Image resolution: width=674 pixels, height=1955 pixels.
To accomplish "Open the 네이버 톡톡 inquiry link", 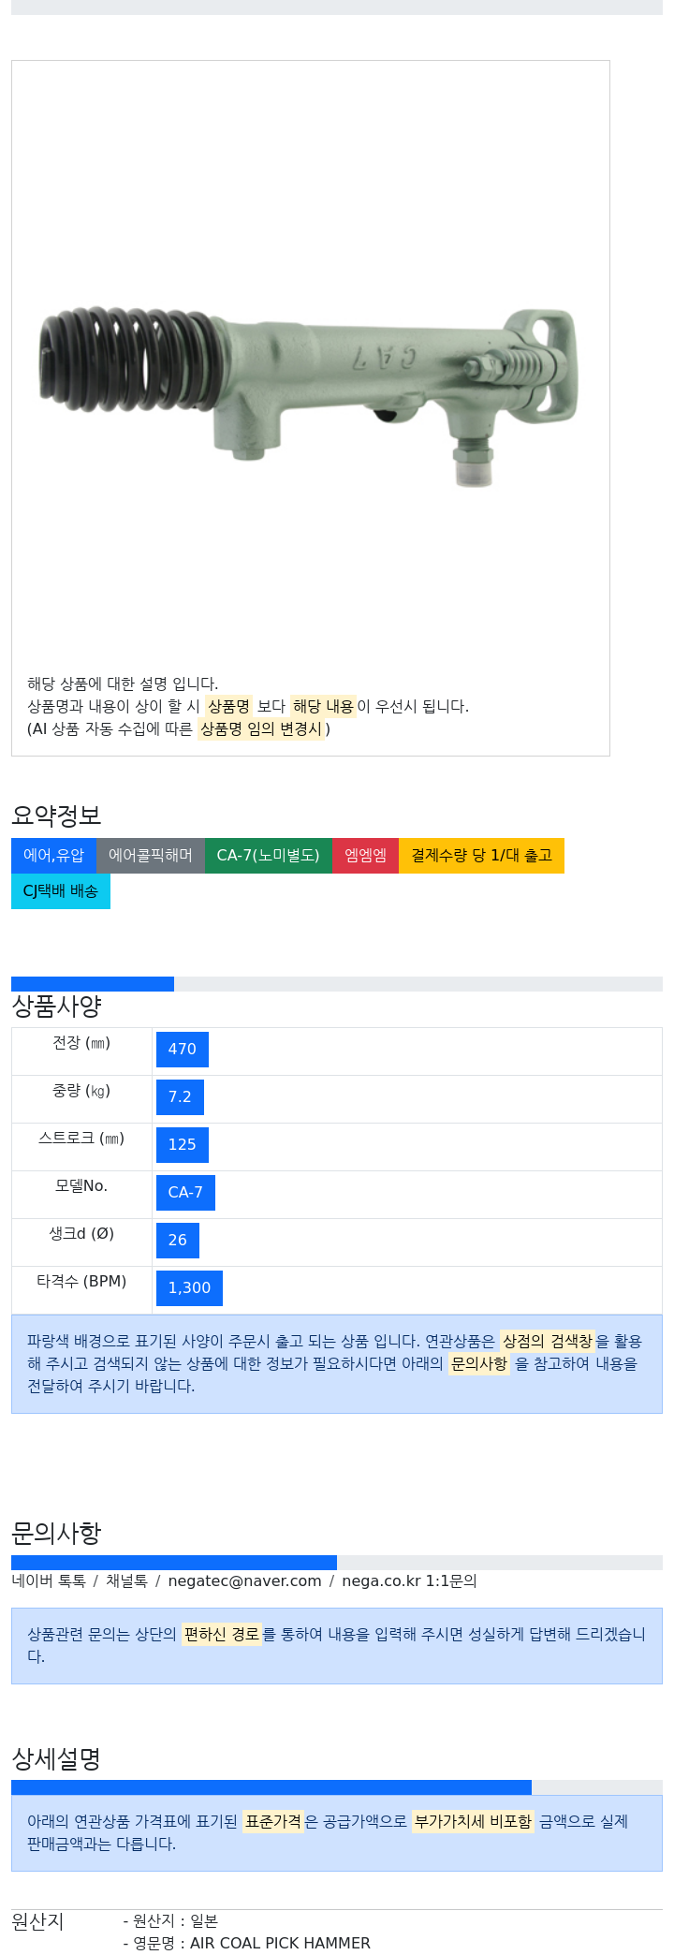I will point(49,1580).
